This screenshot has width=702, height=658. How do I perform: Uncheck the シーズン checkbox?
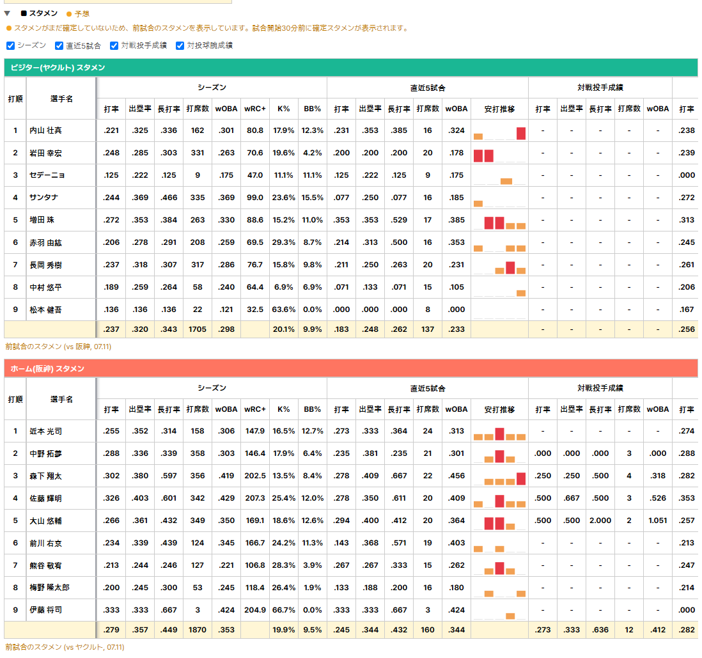coord(11,45)
